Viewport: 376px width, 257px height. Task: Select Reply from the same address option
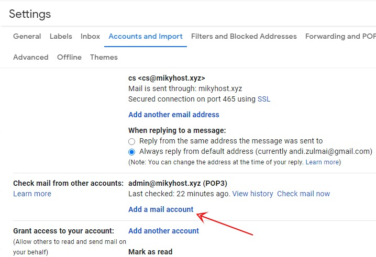(x=131, y=141)
